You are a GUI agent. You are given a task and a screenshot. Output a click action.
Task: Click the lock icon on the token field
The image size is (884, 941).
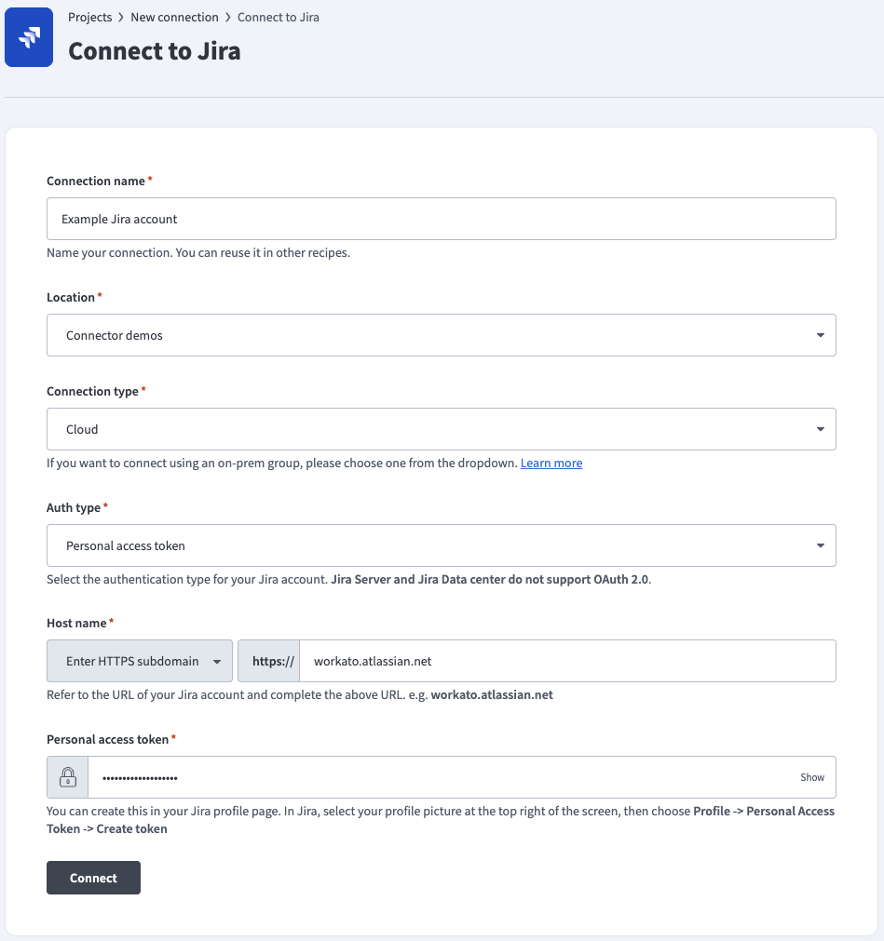click(x=66, y=776)
